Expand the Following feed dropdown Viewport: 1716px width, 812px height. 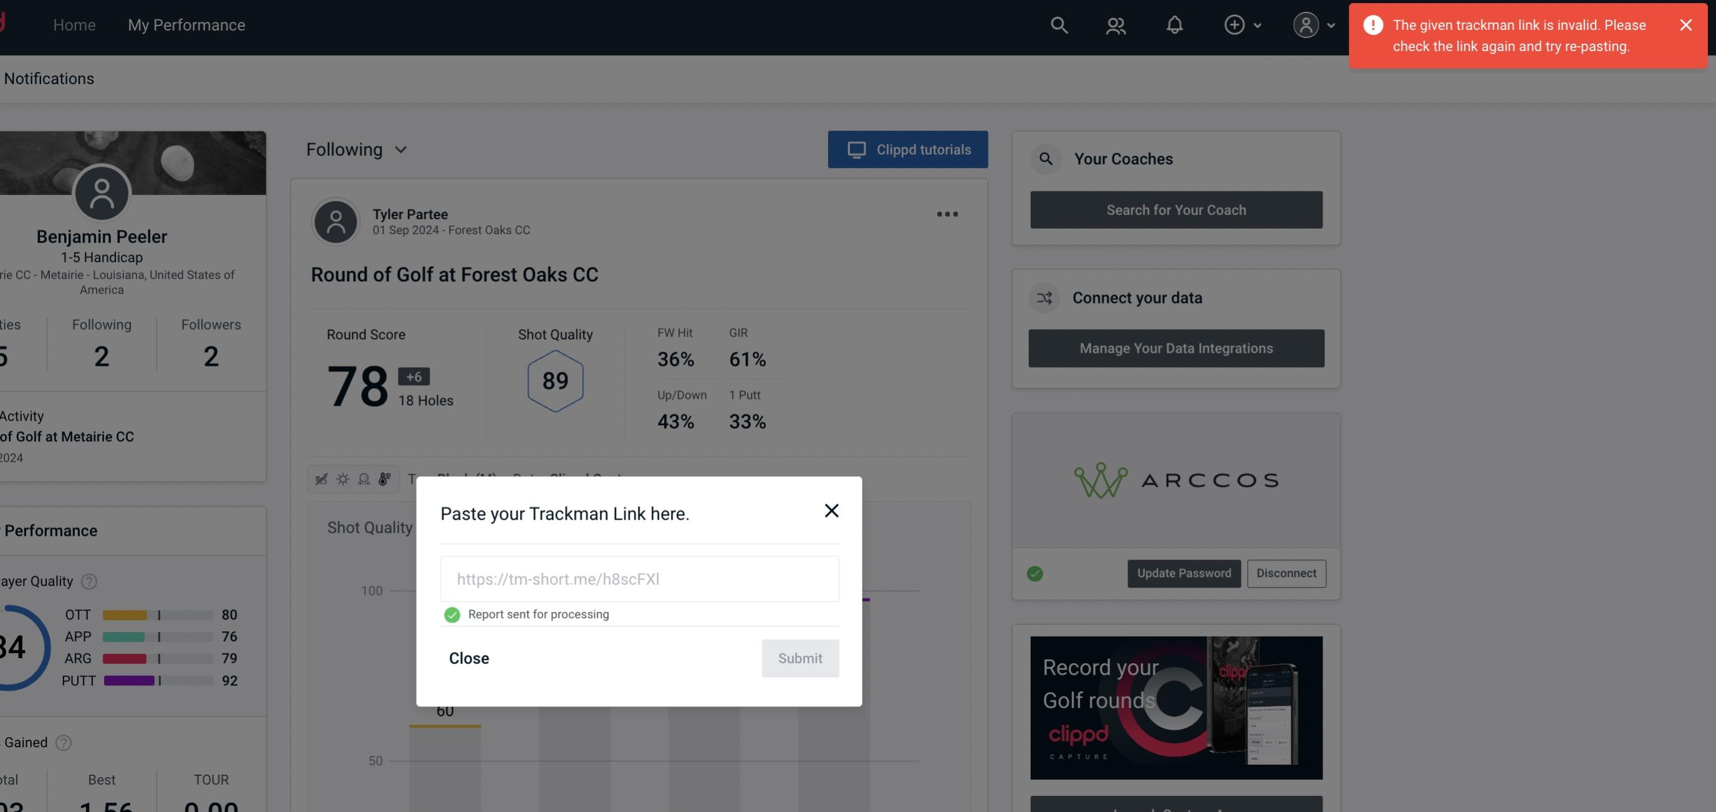(x=357, y=149)
